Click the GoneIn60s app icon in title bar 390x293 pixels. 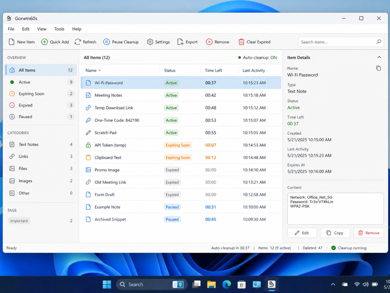(x=9, y=18)
